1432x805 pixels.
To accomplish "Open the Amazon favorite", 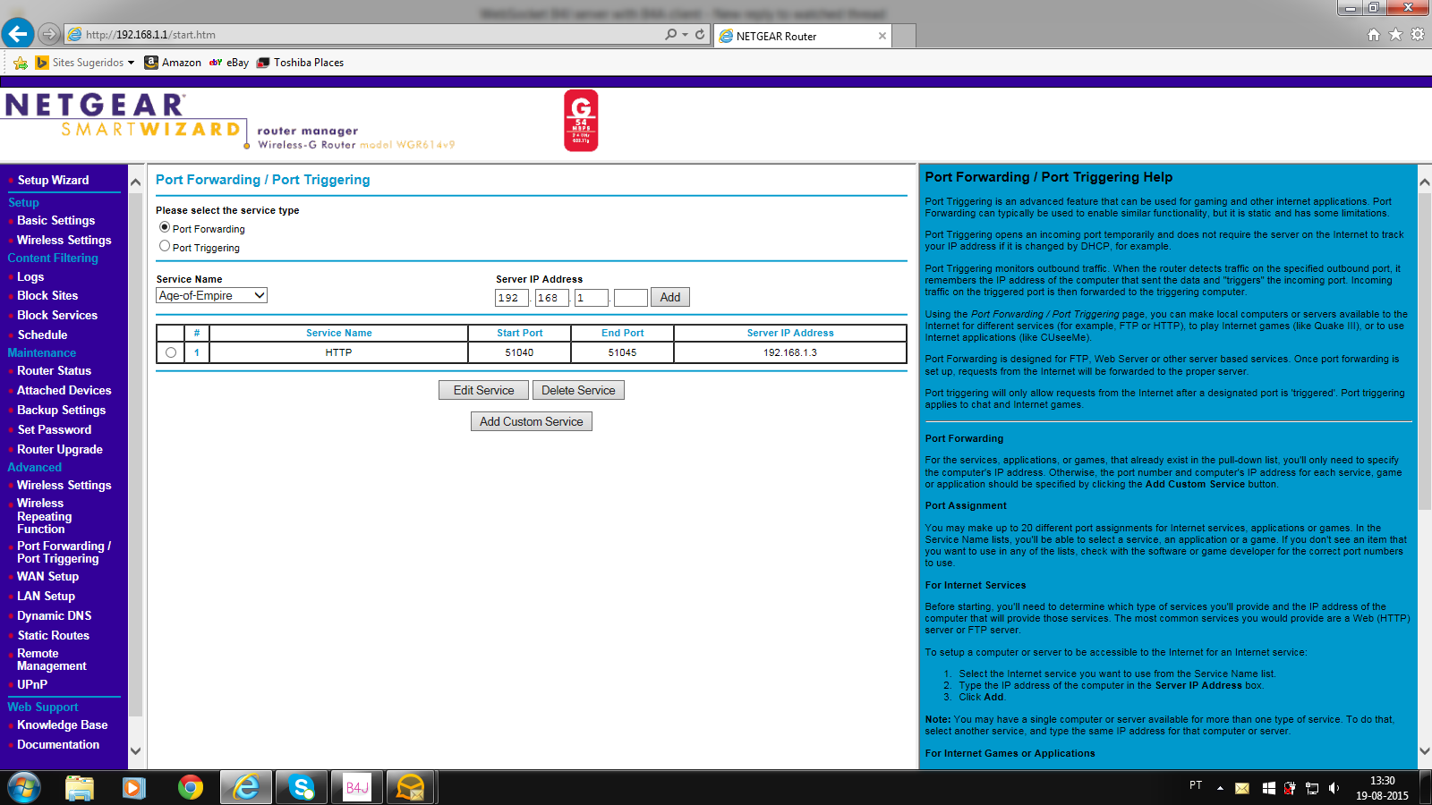I will pos(173,63).
